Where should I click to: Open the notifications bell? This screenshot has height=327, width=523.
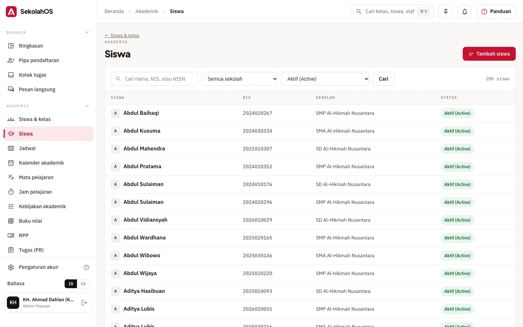point(465,12)
